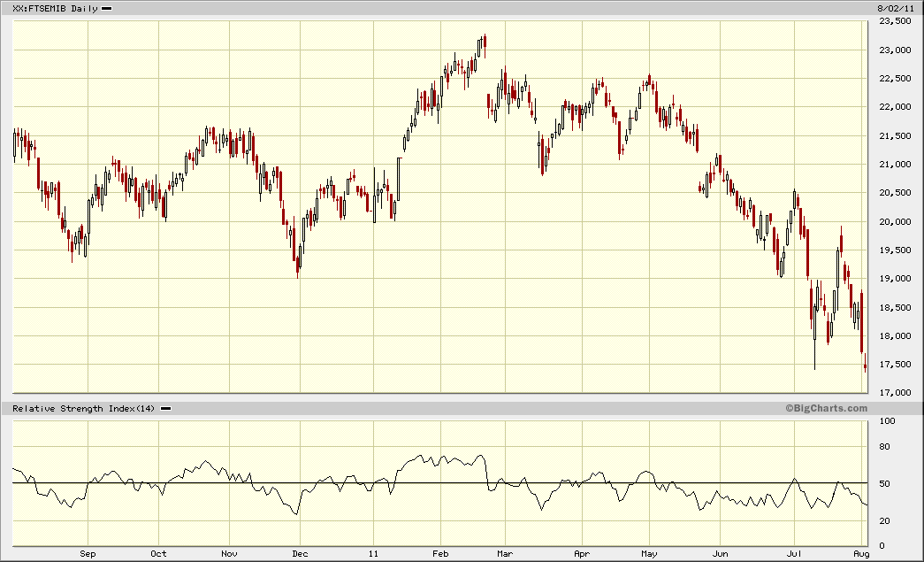Click the 20,000 price axis label
This screenshot has width=924, height=562.
[x=895, y=221]
